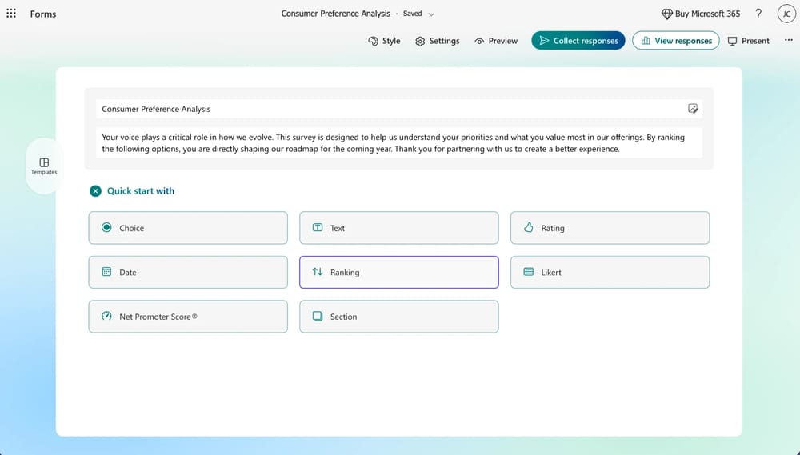Open the help question mark icon
Viewport: 800px width, 455px height.
point(758,14)
